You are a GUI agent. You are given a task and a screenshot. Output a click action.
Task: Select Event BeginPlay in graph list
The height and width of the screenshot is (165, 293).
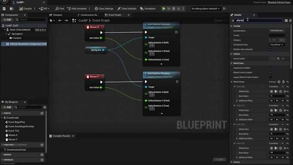[17, 122]
